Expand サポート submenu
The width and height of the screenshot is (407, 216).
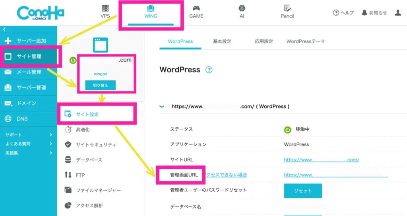pos(29,134)
